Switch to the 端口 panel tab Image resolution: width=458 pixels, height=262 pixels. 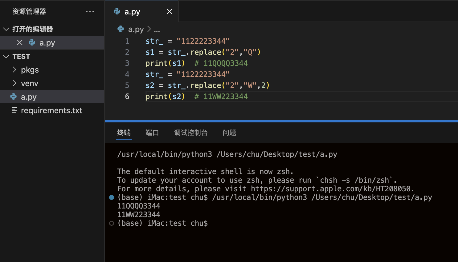coord(152,133)
